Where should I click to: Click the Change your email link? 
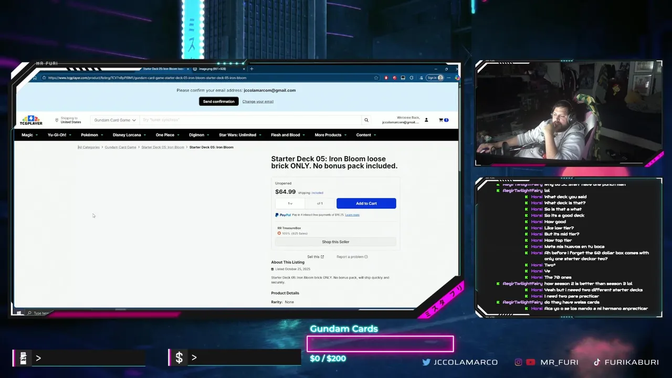tap(258, 101)
